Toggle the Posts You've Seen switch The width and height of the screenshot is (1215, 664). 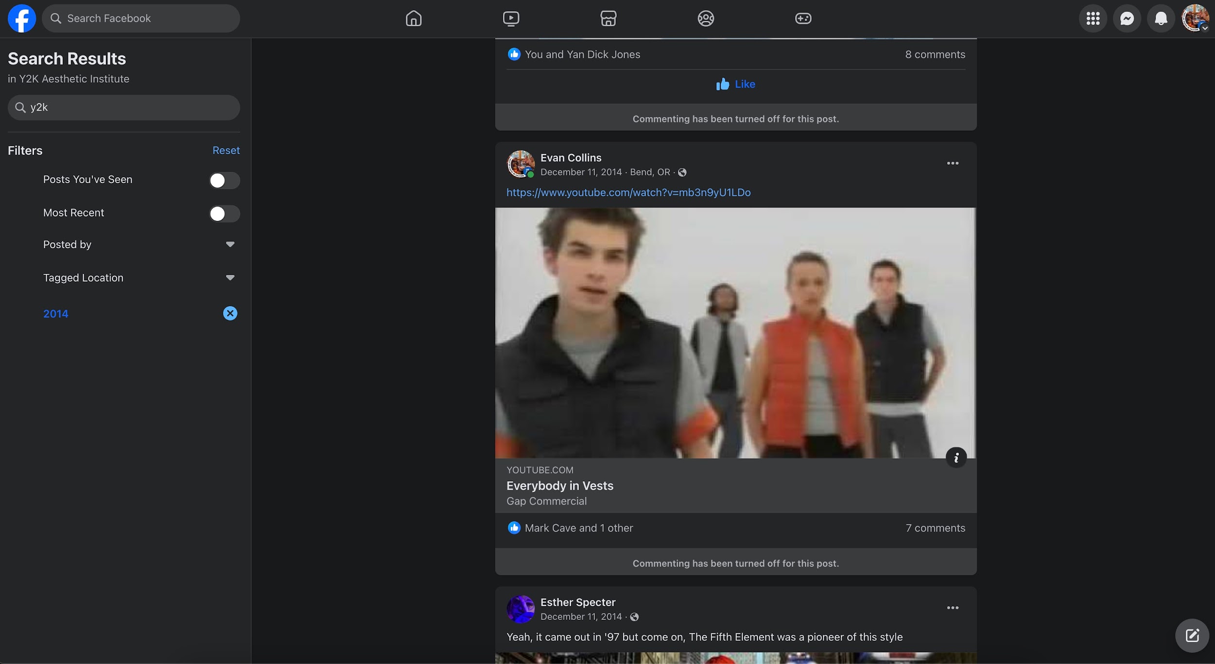[224, 180]
